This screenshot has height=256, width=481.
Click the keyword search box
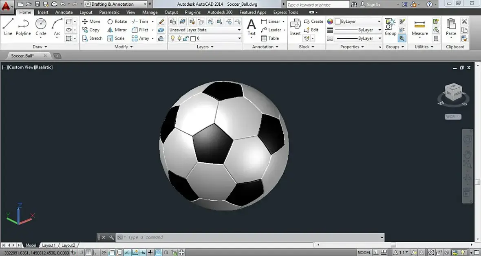[x=318, y=4]
